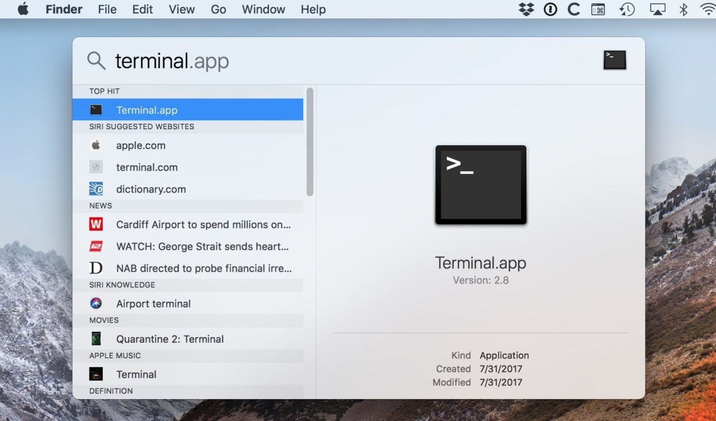
Task: Click the 1Password menu bar icon
Action: coord(550,10)
